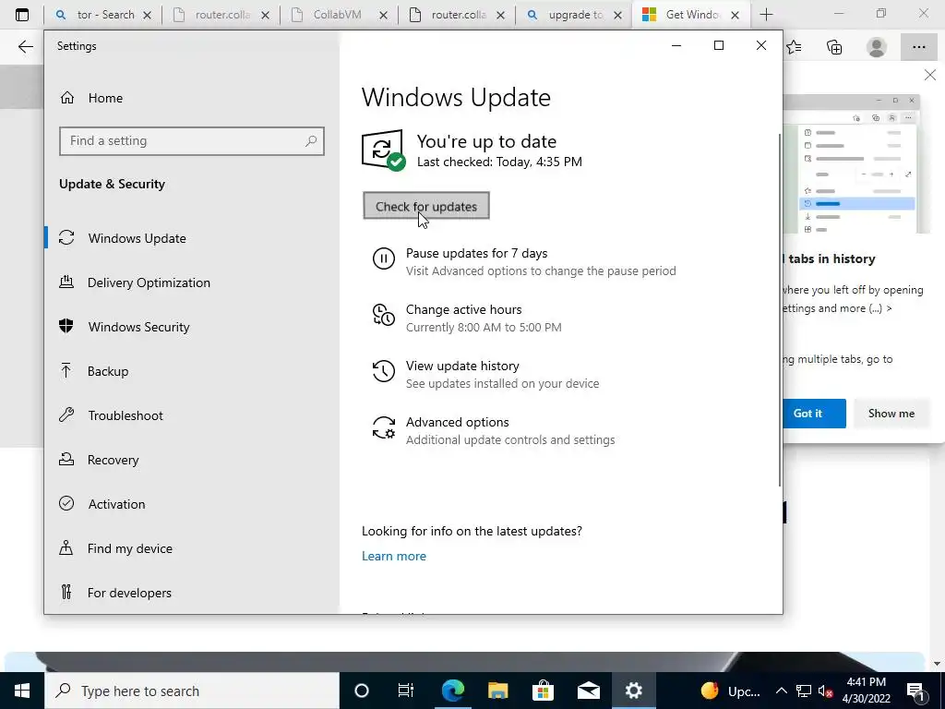The width and height of the screenshot is (945, 709).
Task: Click the Backup upload arrow icon
Action: point(66,371)
